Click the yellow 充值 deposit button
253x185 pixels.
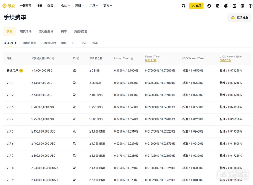(x=196, y=6)
